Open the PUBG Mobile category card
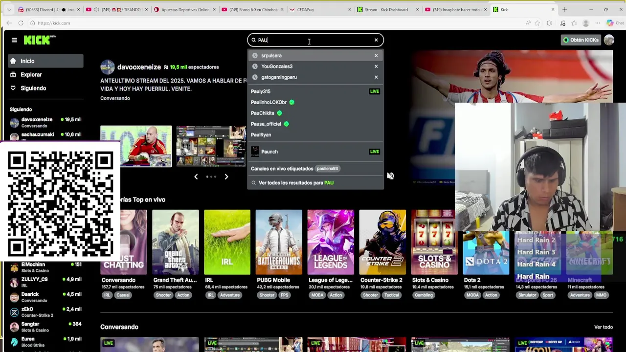Screen dimensions: 626x352 [279, 242]
